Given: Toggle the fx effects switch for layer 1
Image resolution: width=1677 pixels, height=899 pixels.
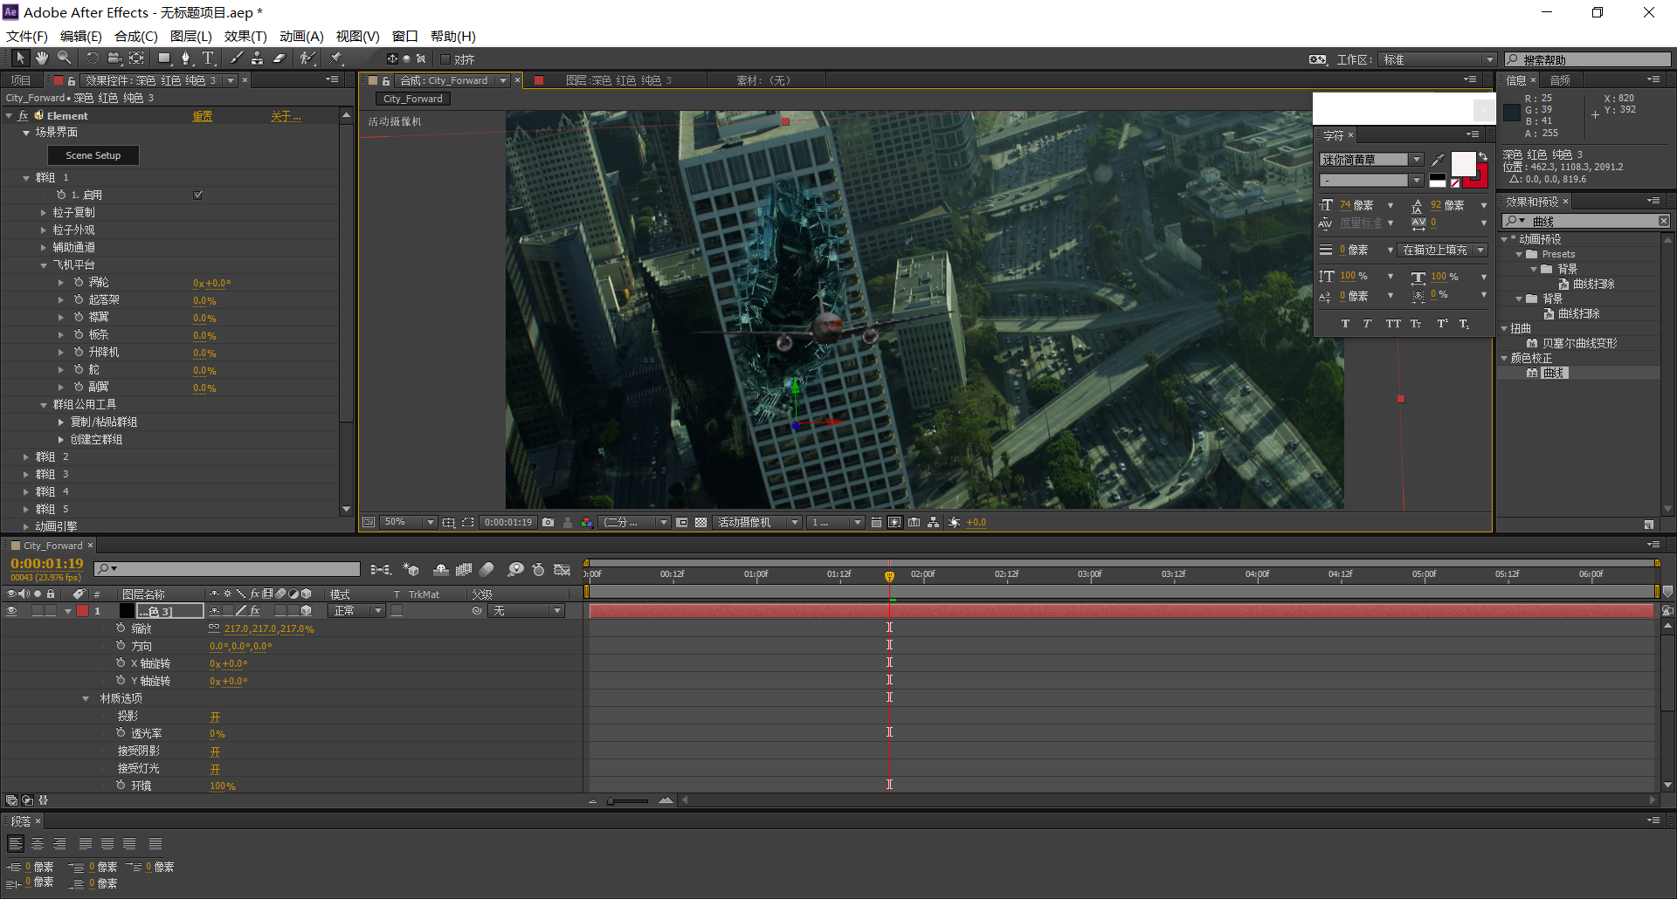Looking at the screenshot, I should coord(254,611).
